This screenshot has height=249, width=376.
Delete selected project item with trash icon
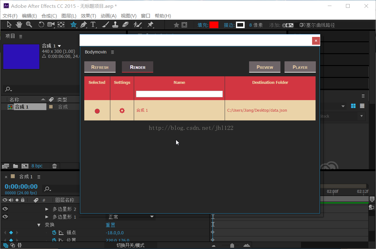pyautogui.click(x=55, y=166)
